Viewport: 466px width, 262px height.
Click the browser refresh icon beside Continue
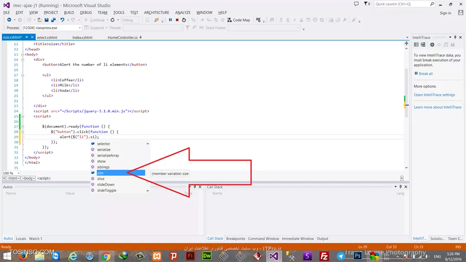pyautogui.click(x=113, y=20)
